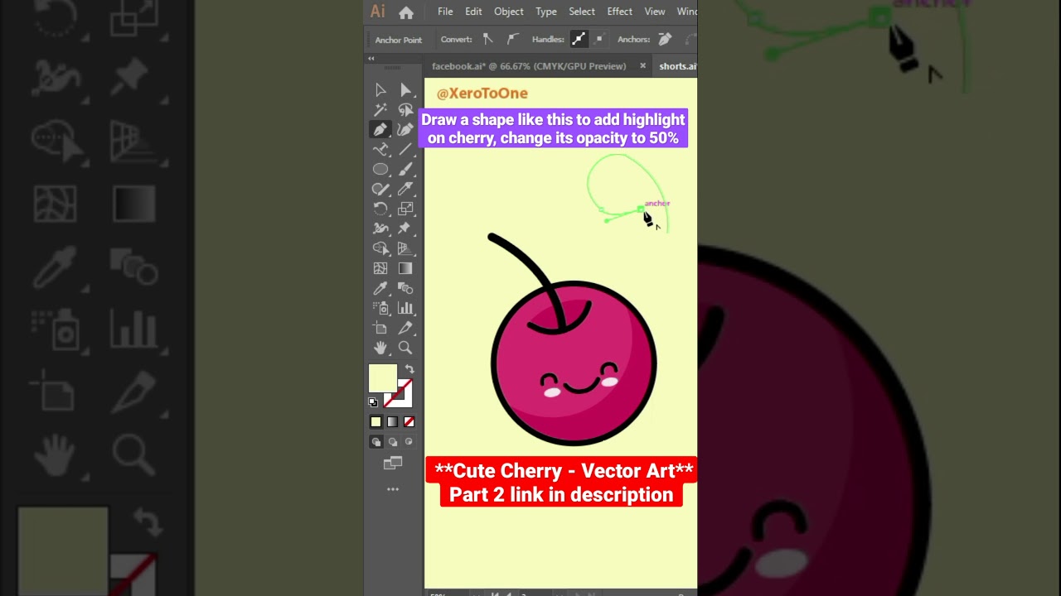1061x596 pixels.
Task: Select the Slice tool
Action: coord(405,328)
